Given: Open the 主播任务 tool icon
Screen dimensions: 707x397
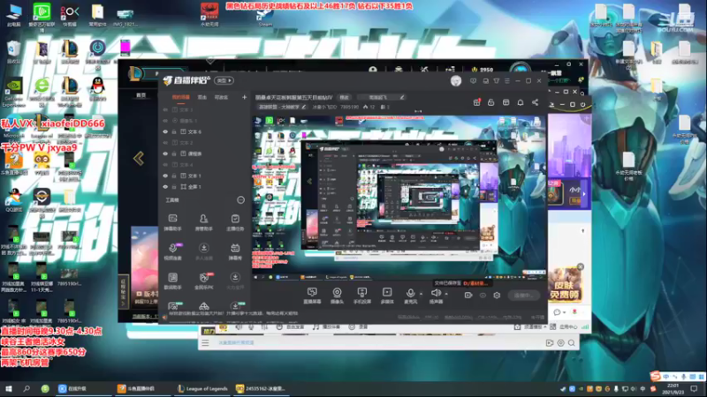Looking at the screenshot, I should [x=235, y=222].
